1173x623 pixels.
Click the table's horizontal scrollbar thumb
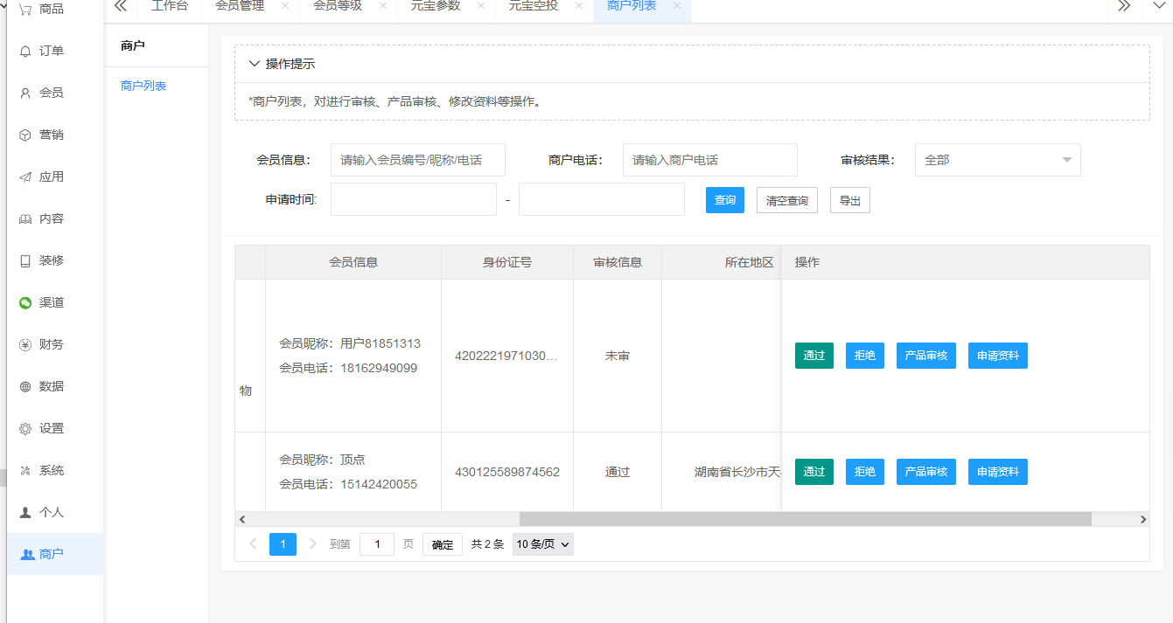[x=805, y=519]
